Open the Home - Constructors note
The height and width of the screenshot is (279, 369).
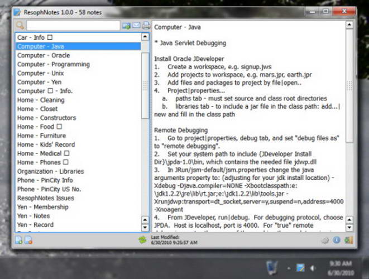(x=78, y=118)
